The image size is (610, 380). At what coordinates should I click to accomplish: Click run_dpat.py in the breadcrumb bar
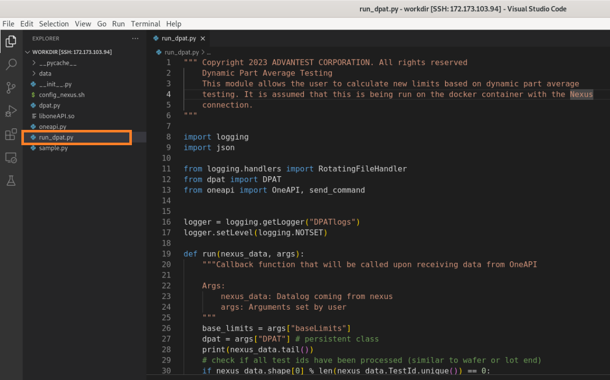pyautogui.click(x=181, y=52)
